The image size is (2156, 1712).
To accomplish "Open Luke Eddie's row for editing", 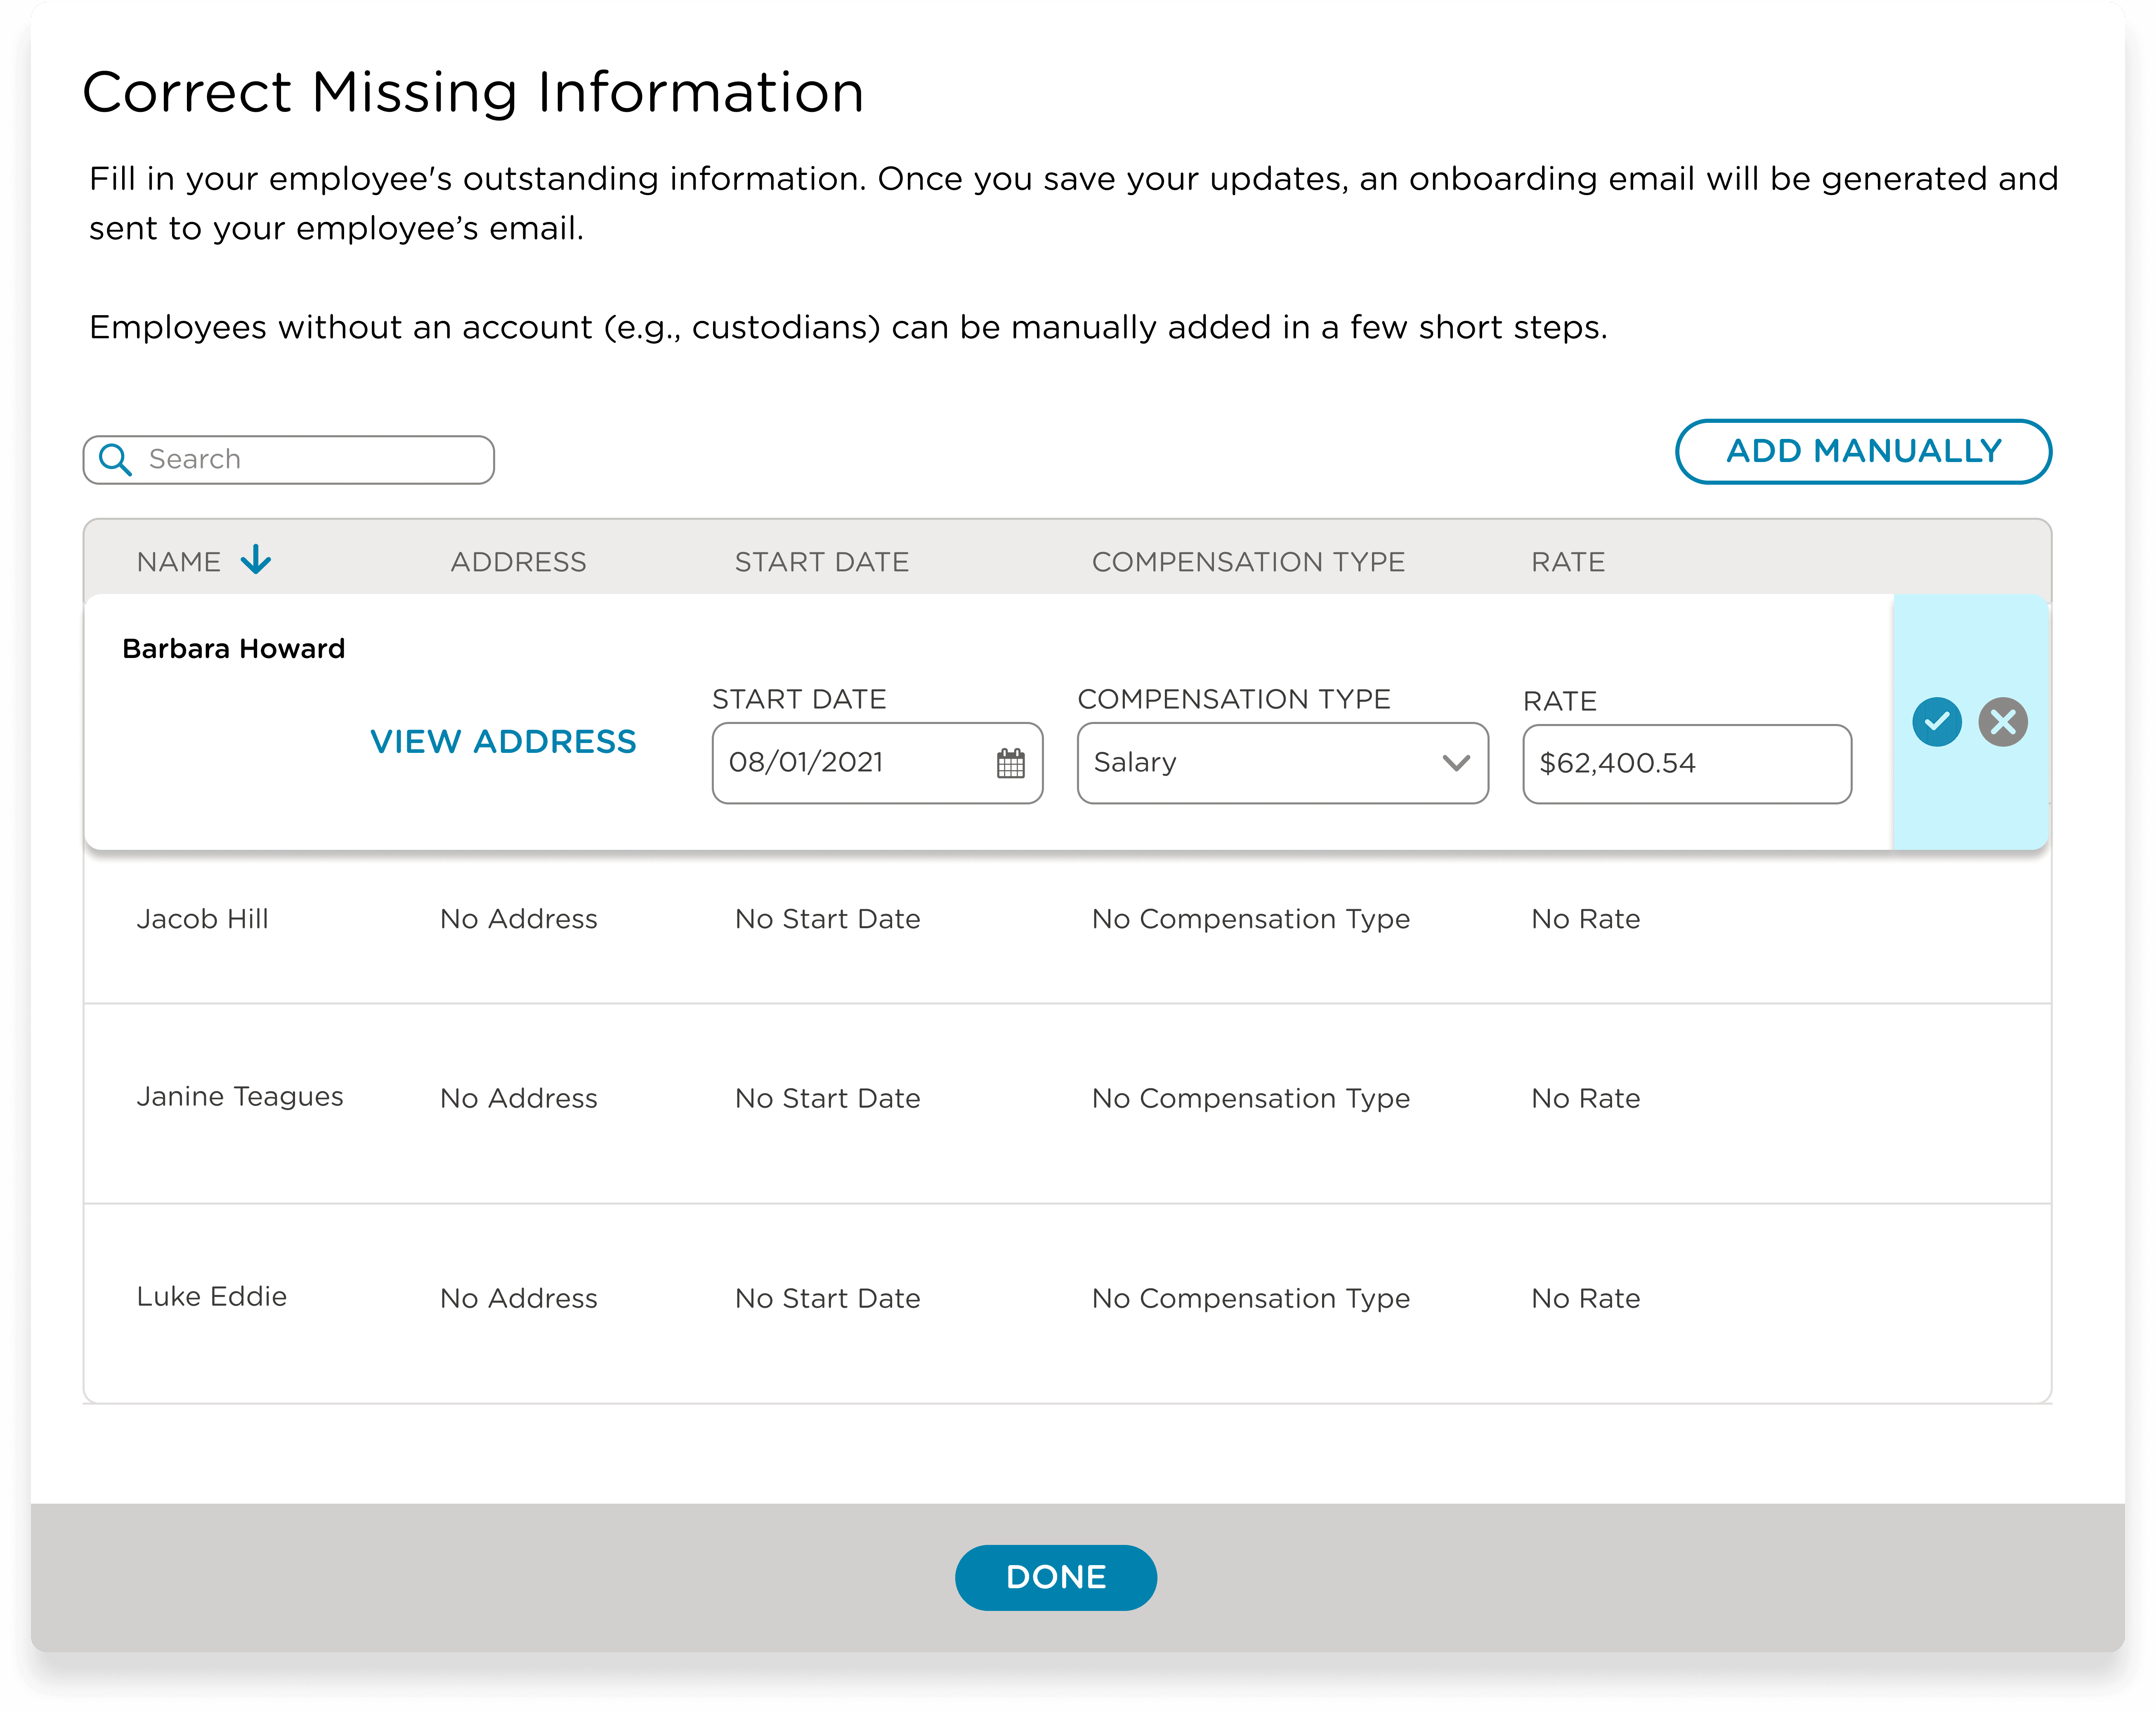I will (212, 1297).
